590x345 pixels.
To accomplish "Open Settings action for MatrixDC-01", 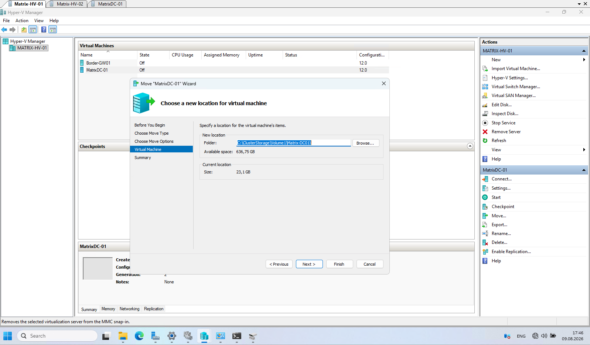I will click(x=501, y=188).
